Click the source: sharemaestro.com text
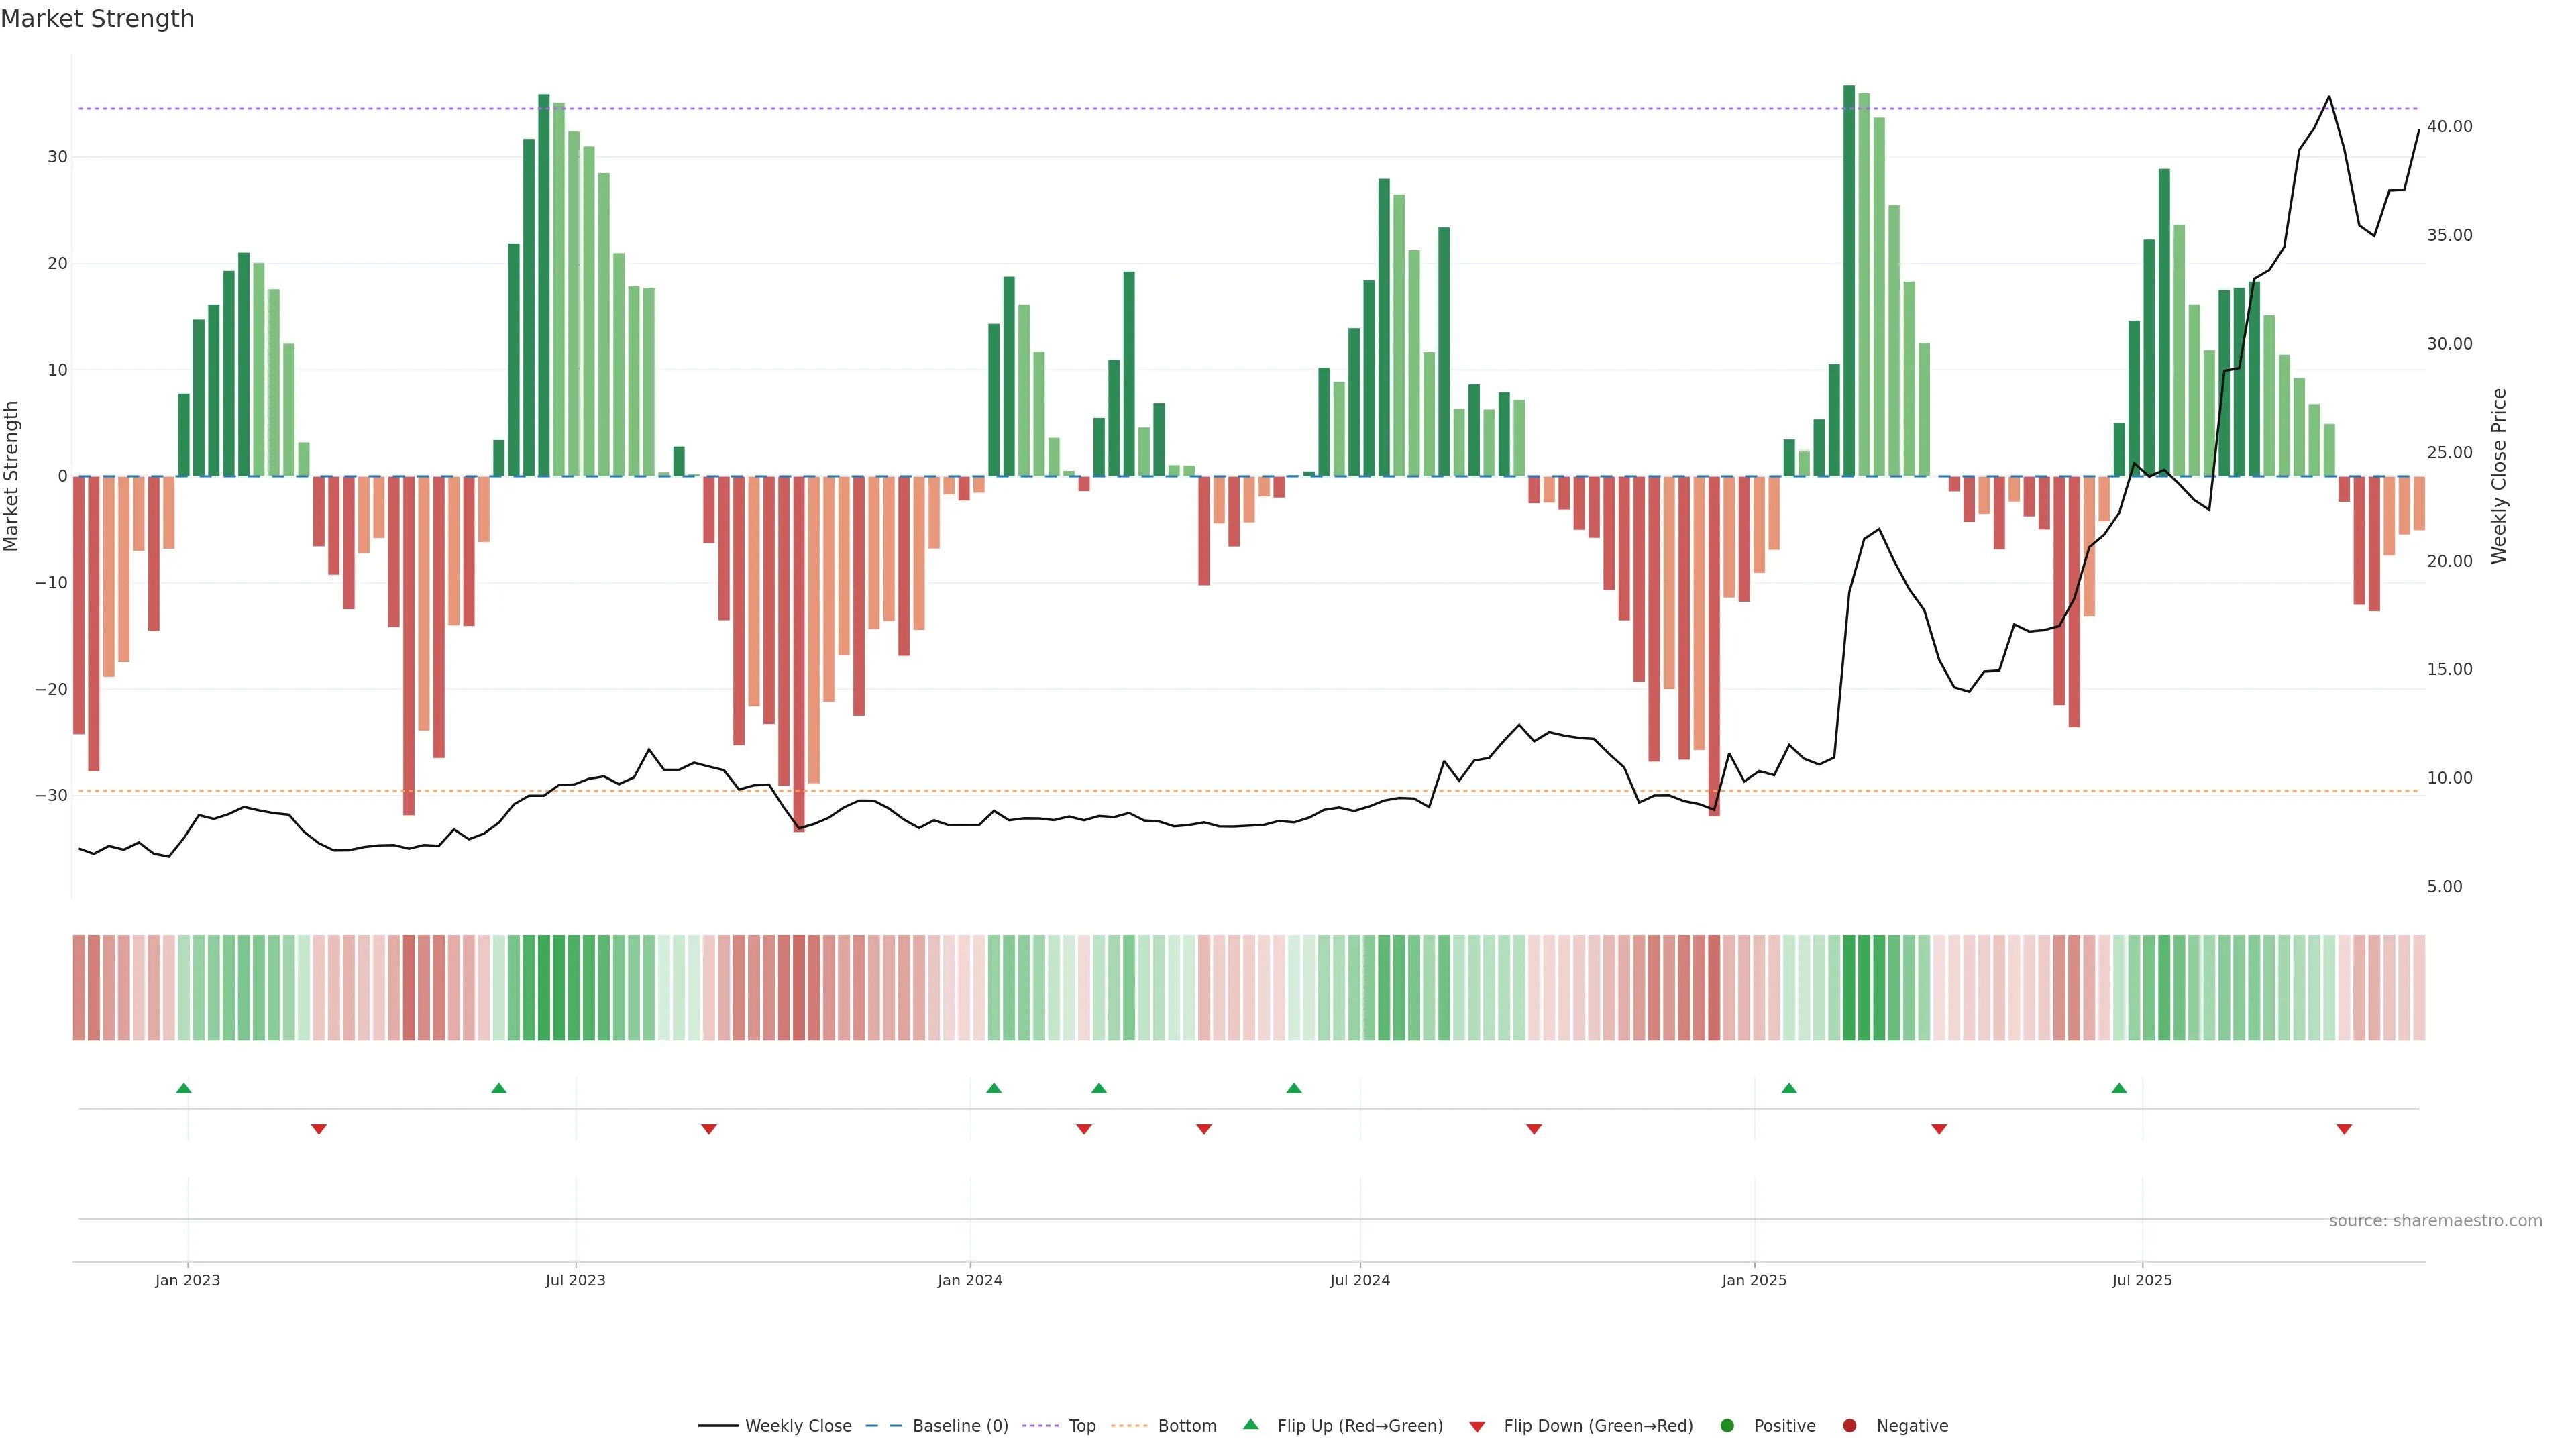The image size is (2576, 1449). click(x=2435, y=1221)
